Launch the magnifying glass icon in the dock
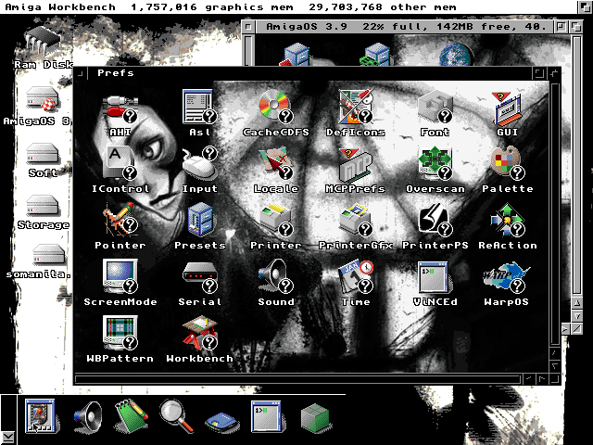Screen dimensions: 593x445 pyautogui.click(x=176, y=416)
